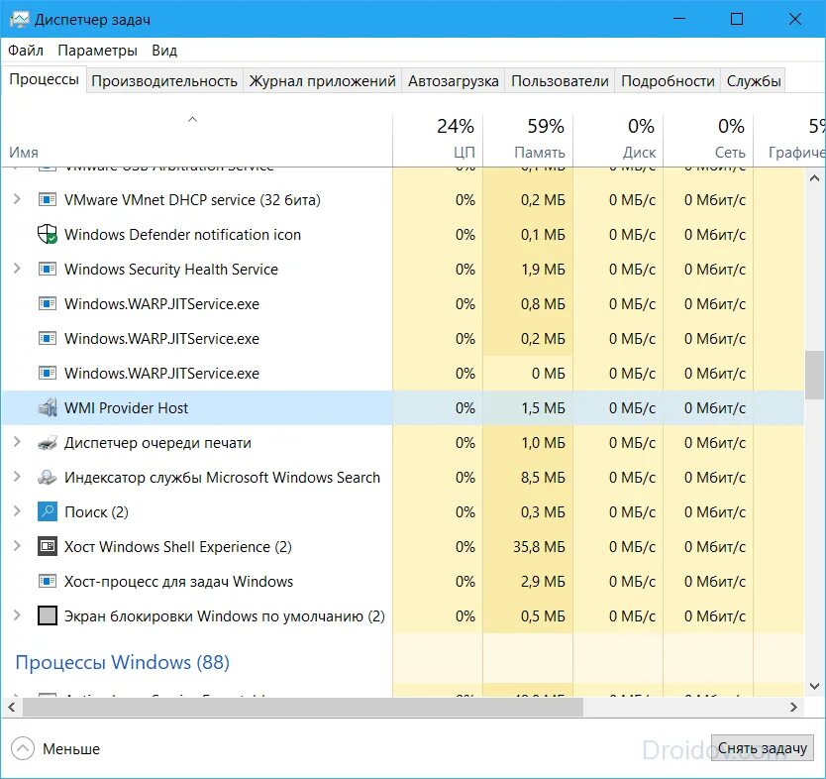Click the Windows Security Health Service icon
Image resolution: width=826 pixels, height=779 pixels.
[x=47, y=269]
